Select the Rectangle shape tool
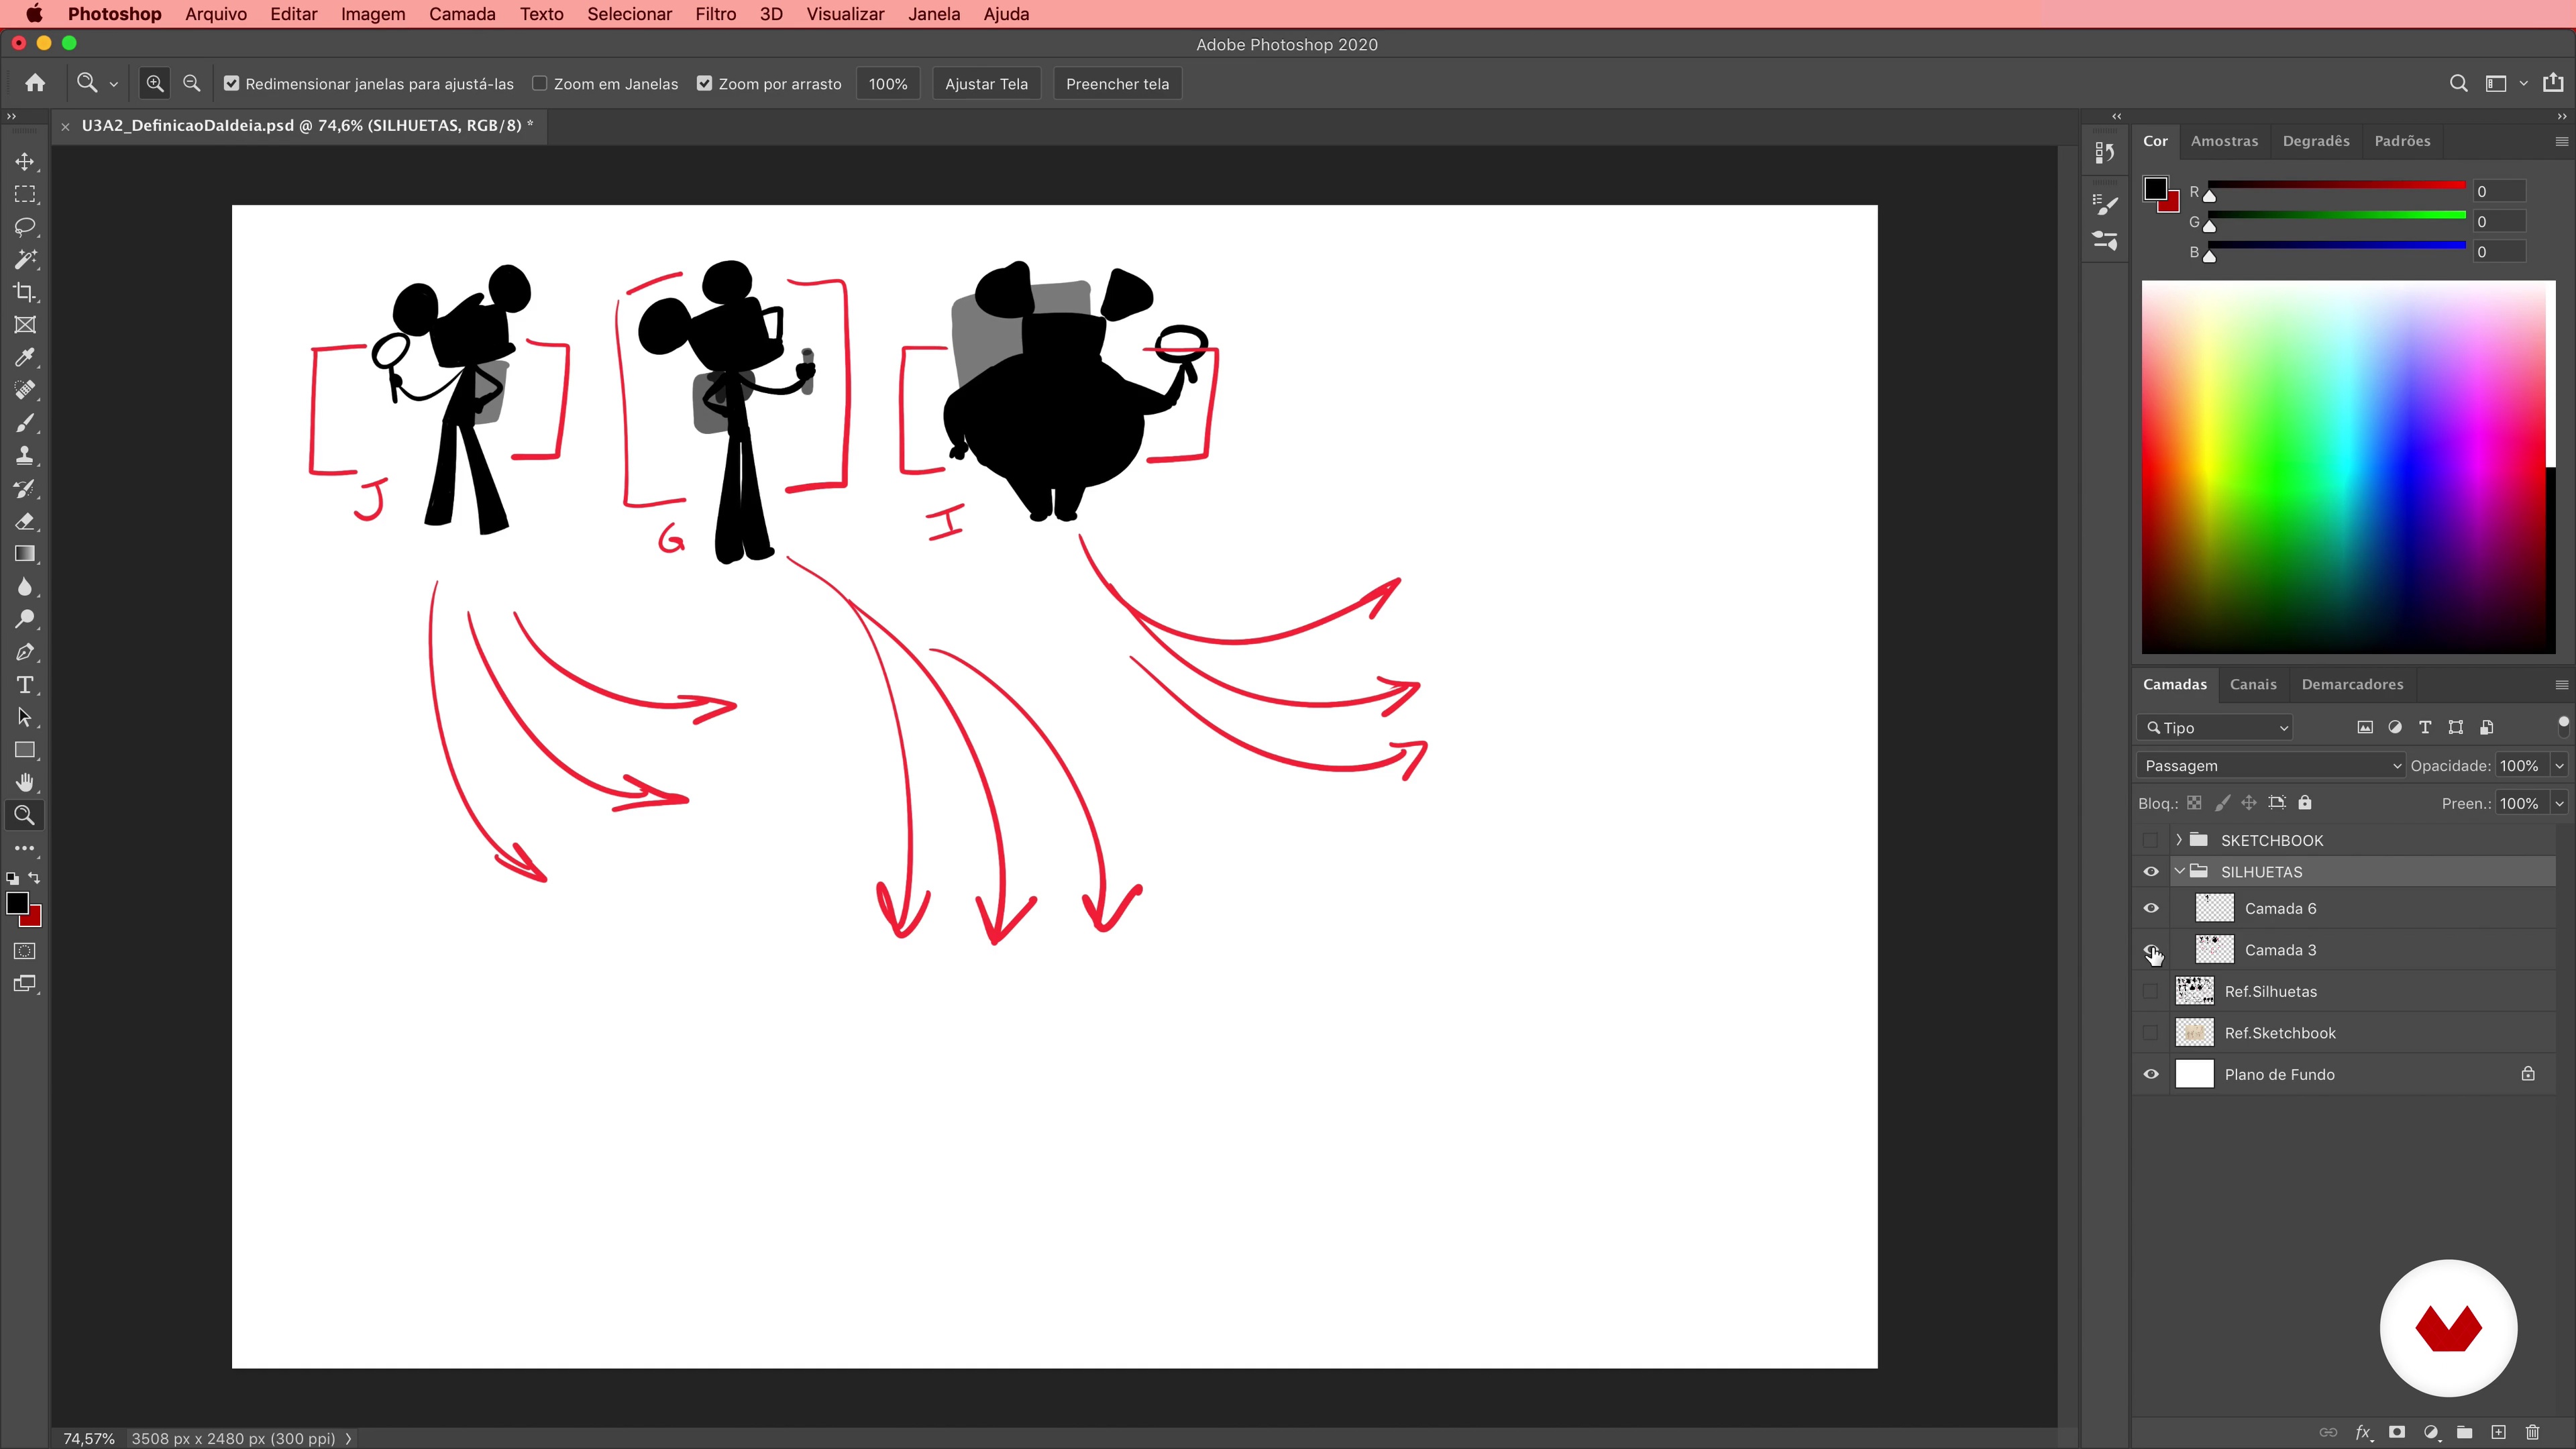 [x=25, y=750]
